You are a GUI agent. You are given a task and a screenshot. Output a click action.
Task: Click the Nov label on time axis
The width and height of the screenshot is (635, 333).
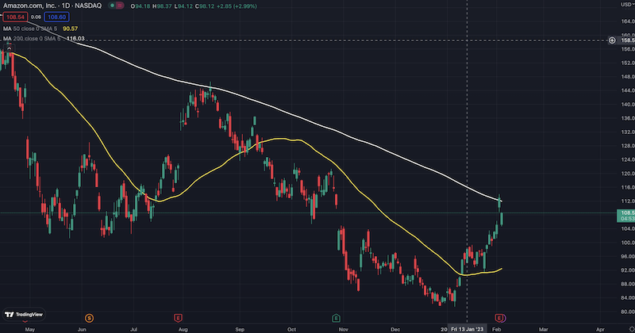pyautogui.click(x=344, y=329)
